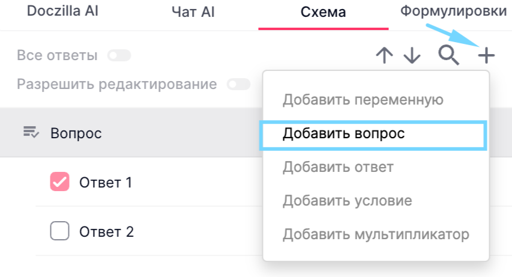
Task: Click the down arrow icon
Action: point(412,56)
